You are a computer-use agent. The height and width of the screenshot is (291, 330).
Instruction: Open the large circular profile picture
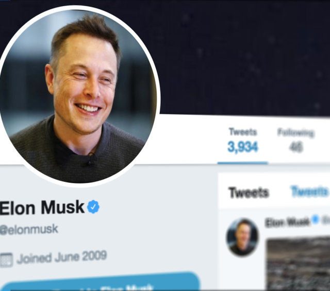tap(79, 96)
